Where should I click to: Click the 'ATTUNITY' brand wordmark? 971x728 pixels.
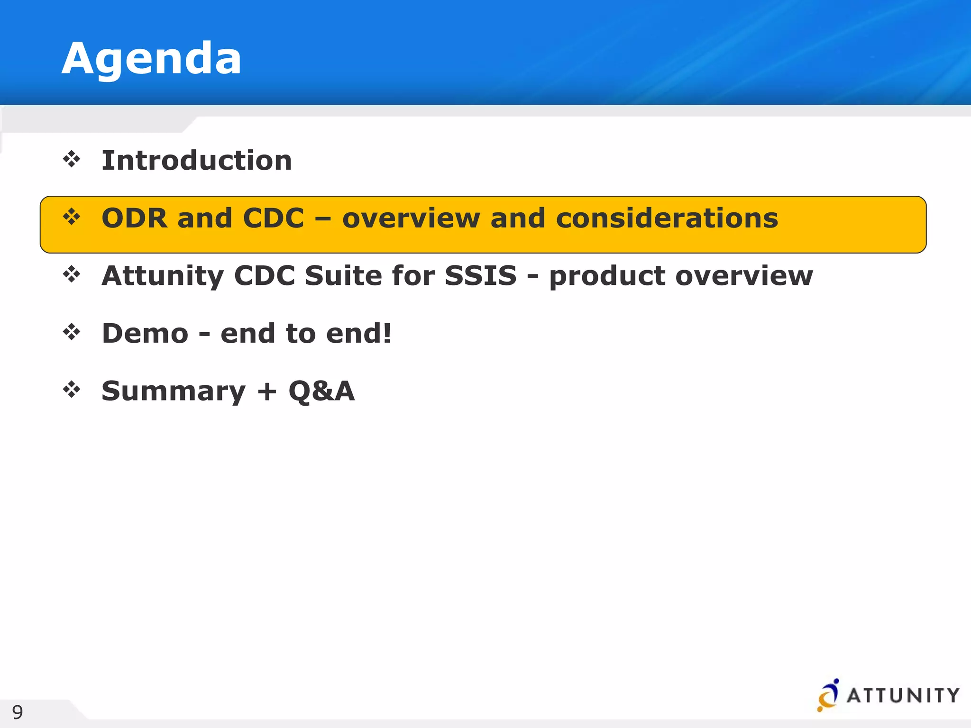(x=903, y=695)
